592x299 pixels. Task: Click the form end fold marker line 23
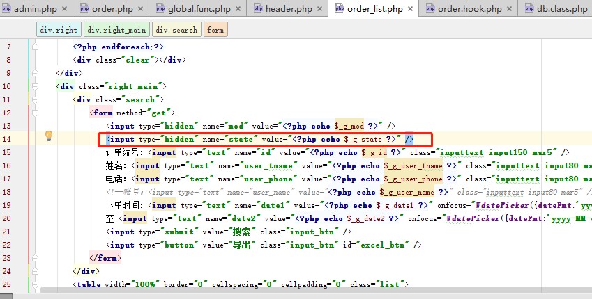tap(35, 258)
